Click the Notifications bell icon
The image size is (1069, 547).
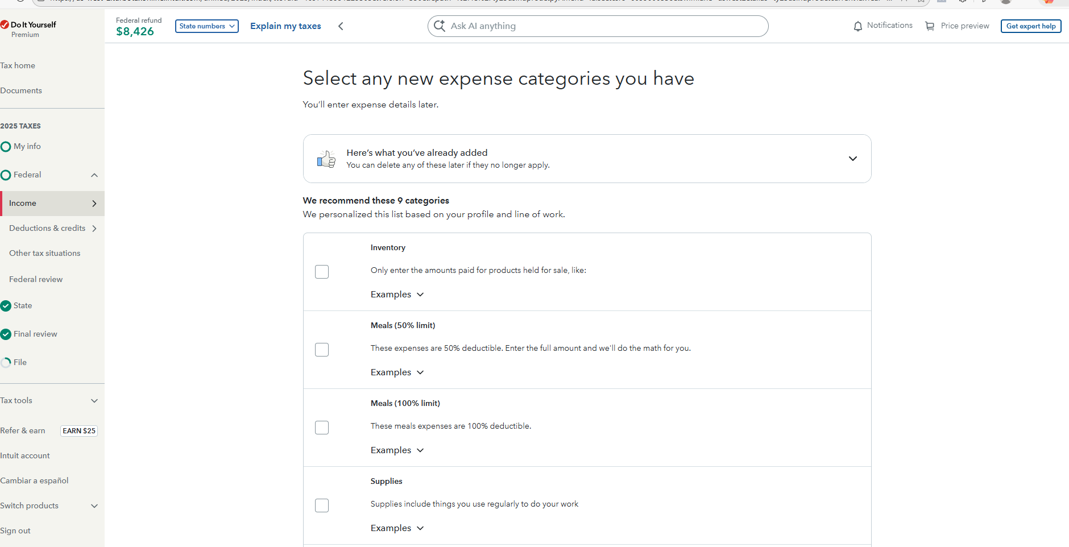click(857, 26)
